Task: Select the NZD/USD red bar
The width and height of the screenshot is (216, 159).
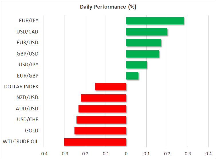Action: (x=103, y=98)
